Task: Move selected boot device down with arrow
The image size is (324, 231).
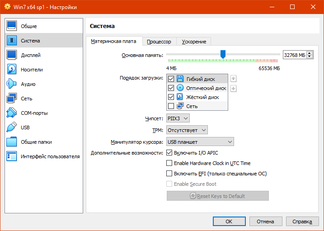Action: (234, 88)
